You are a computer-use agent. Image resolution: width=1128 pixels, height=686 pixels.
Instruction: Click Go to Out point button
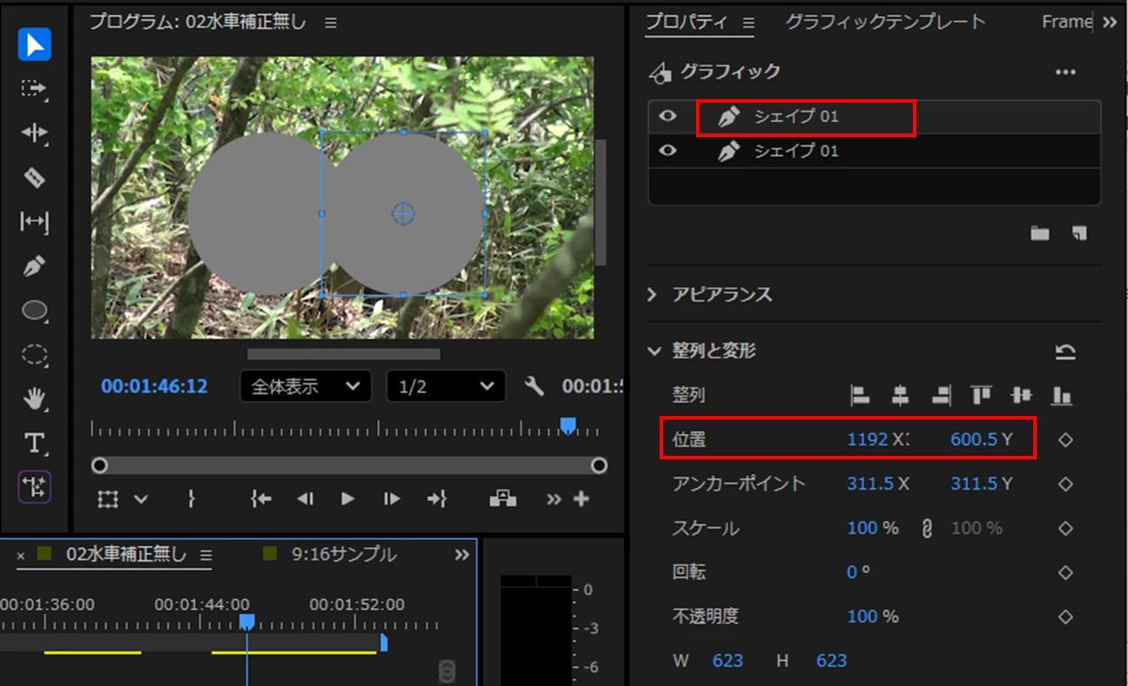(437, 499)
